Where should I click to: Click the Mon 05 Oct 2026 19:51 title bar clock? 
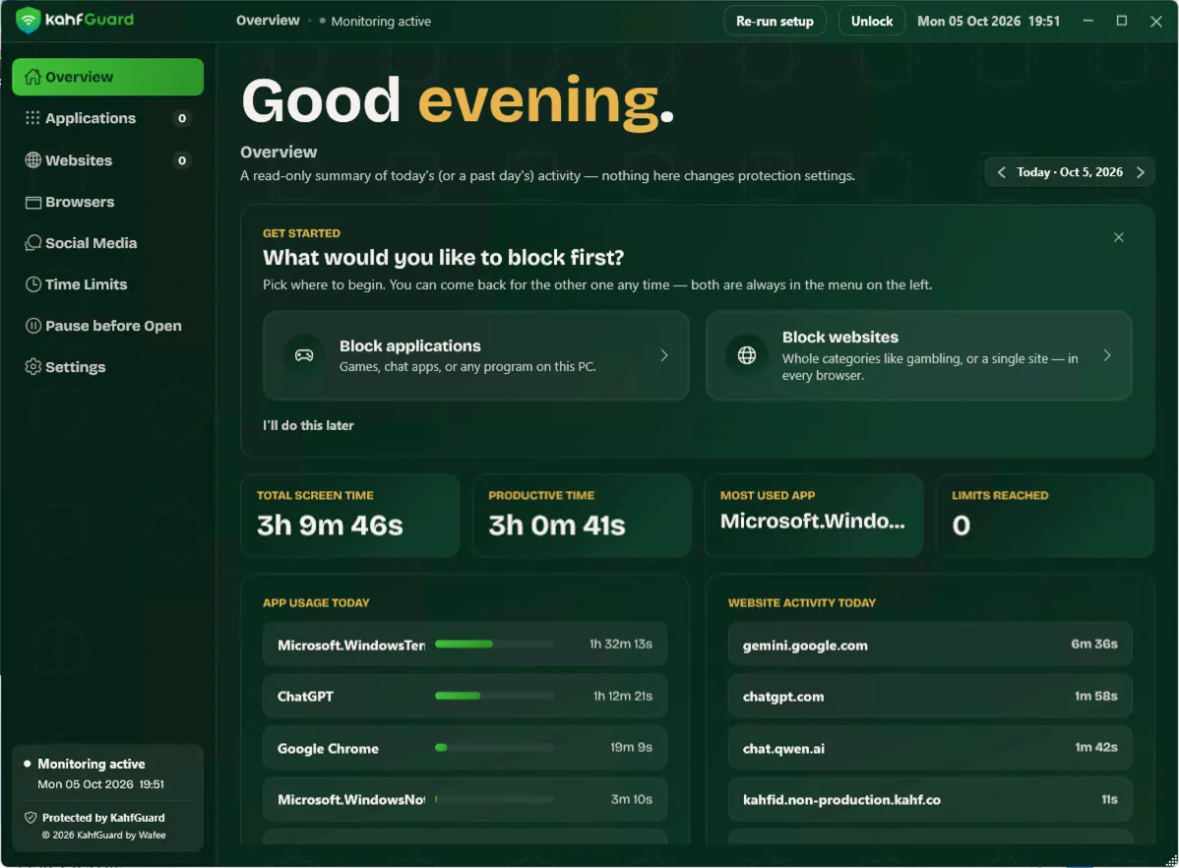point(988,21)
